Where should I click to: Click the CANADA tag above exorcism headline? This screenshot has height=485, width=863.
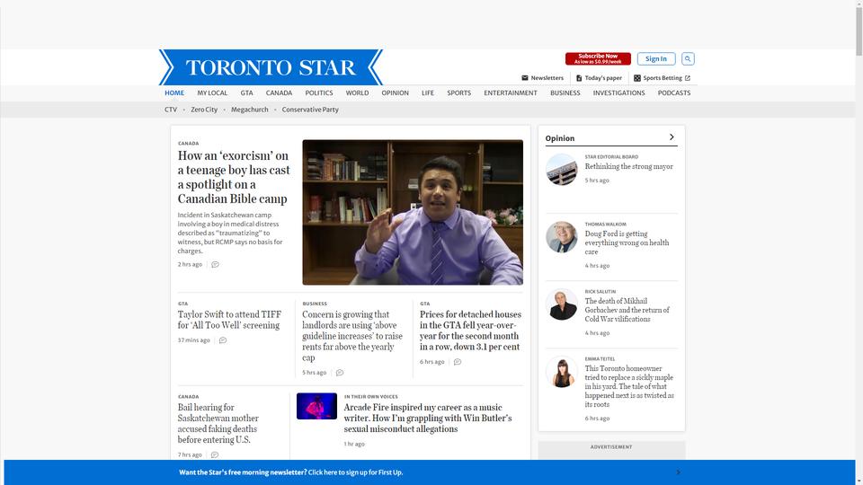tap(188, 144)
